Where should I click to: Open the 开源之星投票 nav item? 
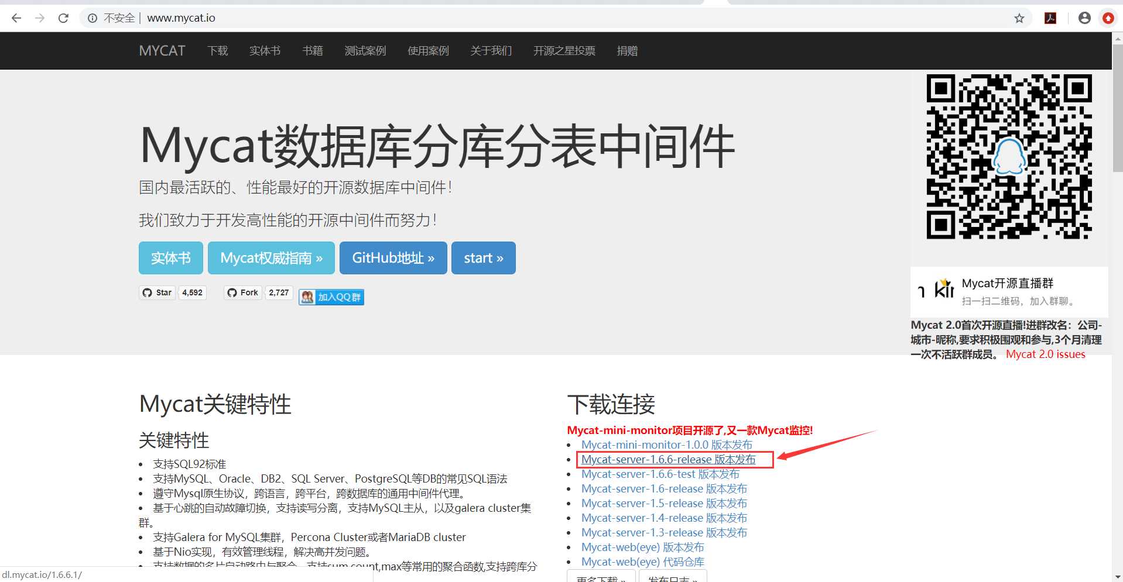tap(564, 51)
